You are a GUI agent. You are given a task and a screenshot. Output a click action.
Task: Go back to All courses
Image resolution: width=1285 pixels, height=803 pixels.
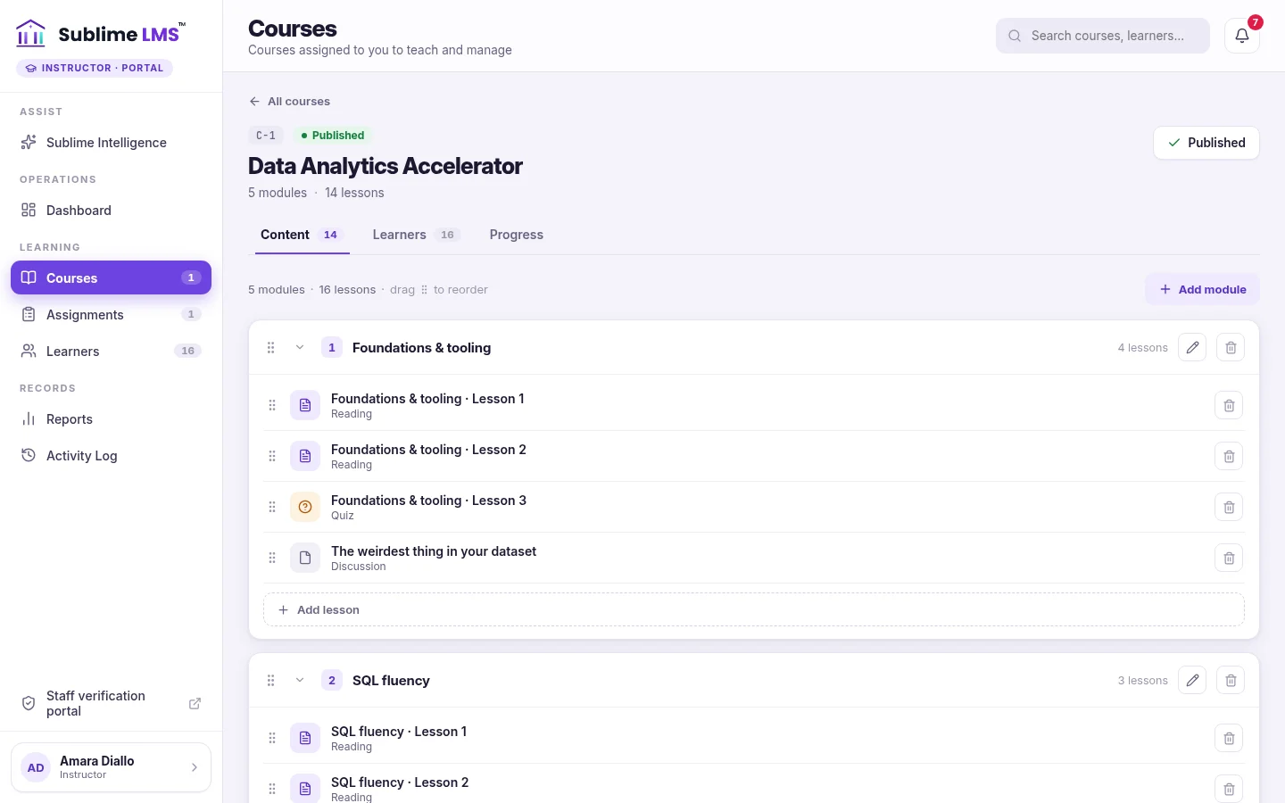point(289,102)
